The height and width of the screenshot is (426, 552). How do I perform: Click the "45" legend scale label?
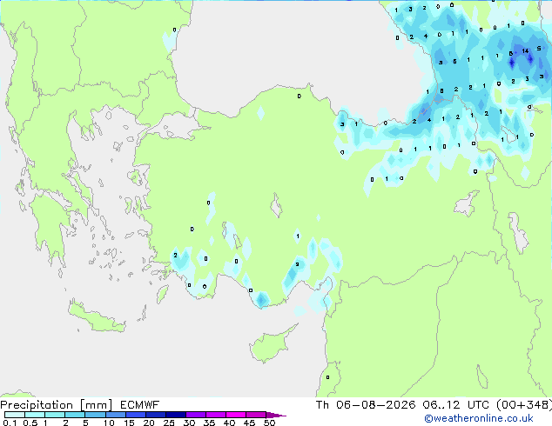249,423
